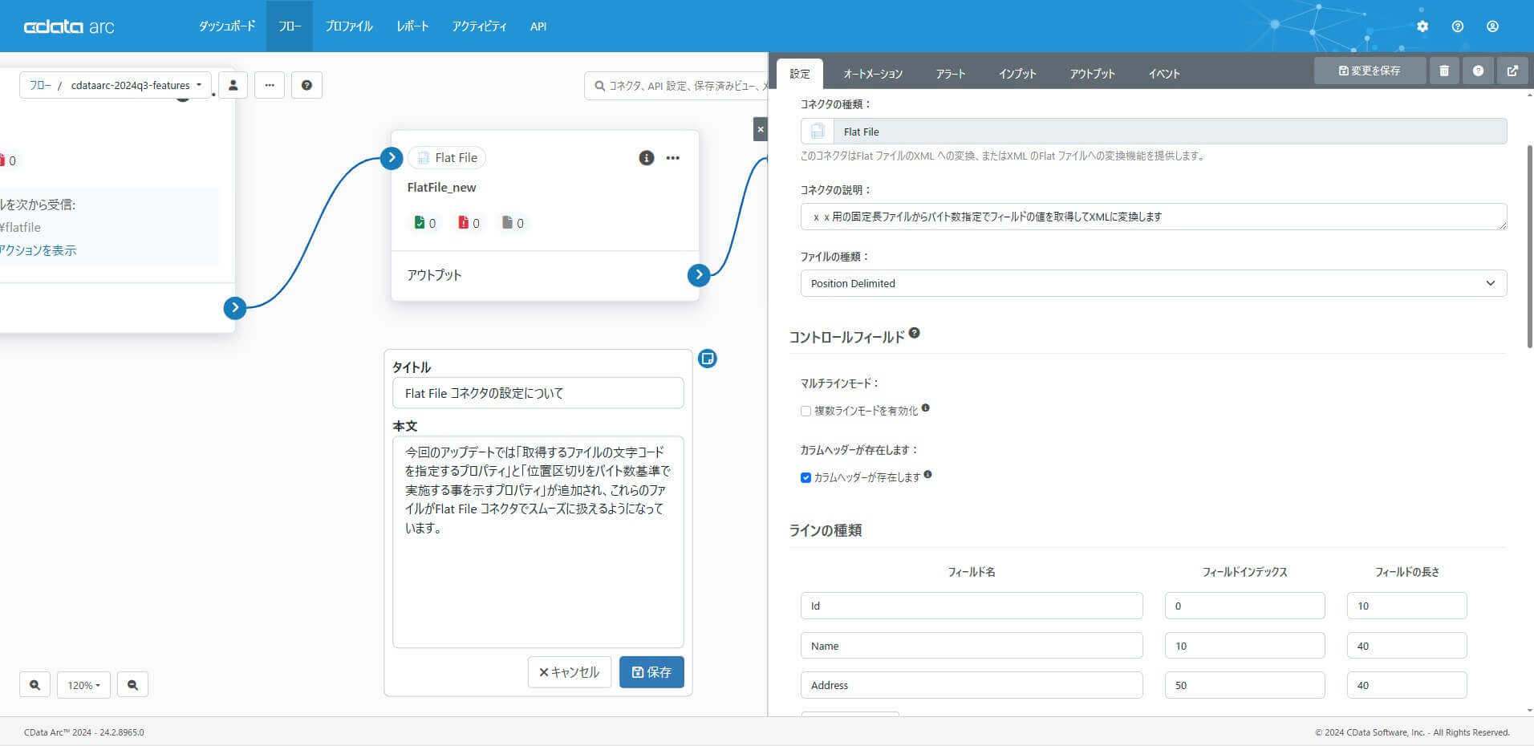This screenshot has width=1534, height=746.
Task: Switch to the インプット tab
Action: point(1017,74)
